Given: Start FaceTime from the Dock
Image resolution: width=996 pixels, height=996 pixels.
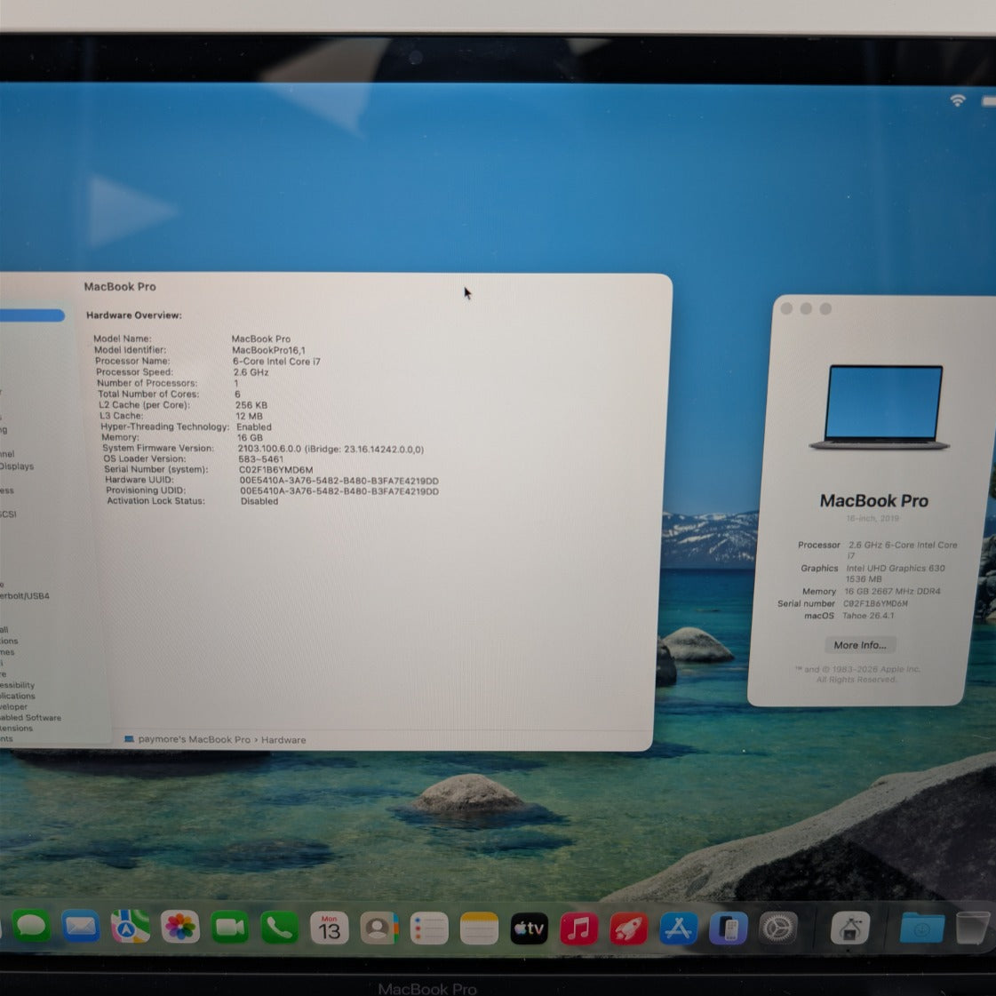Looking at the screenshot, I should click(x=229, y=927).
